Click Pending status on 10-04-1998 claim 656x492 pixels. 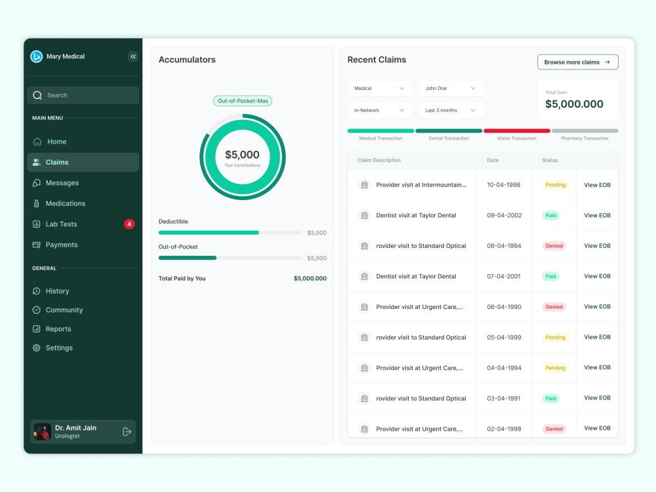(x=555, y=185)
